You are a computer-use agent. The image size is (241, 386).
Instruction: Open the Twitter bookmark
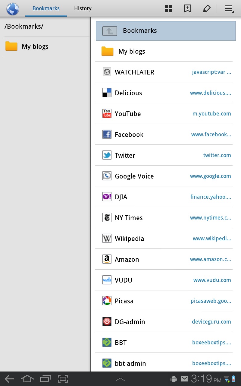pos(164,155)
